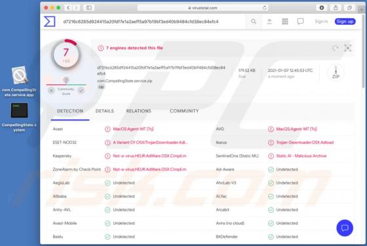
Task: Click the AhnLab-V3 Undetected status
Action: [x=287, y=183]
